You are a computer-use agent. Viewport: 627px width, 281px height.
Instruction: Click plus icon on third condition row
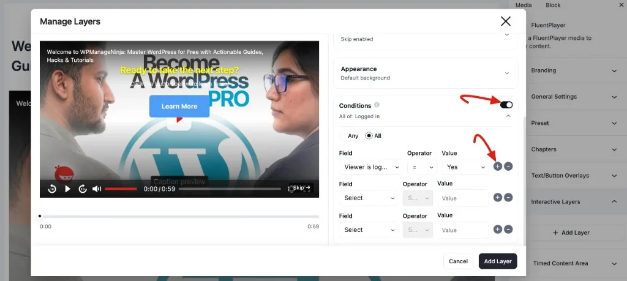pos(497,230)
